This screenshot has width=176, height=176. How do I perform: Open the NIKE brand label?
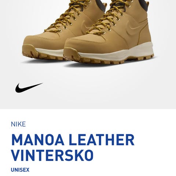[18, 124]
